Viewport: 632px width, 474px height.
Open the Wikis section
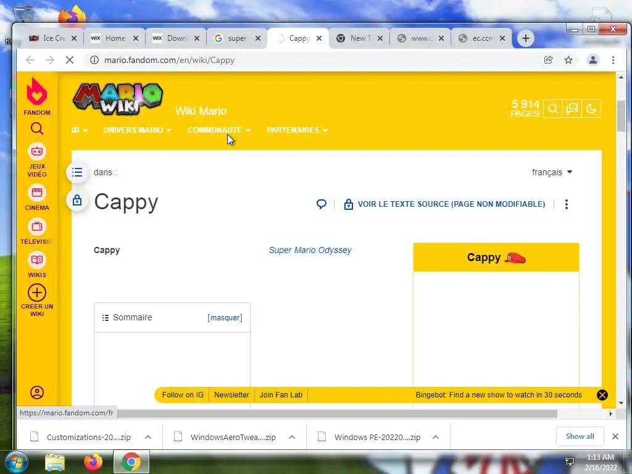point(36,265)
